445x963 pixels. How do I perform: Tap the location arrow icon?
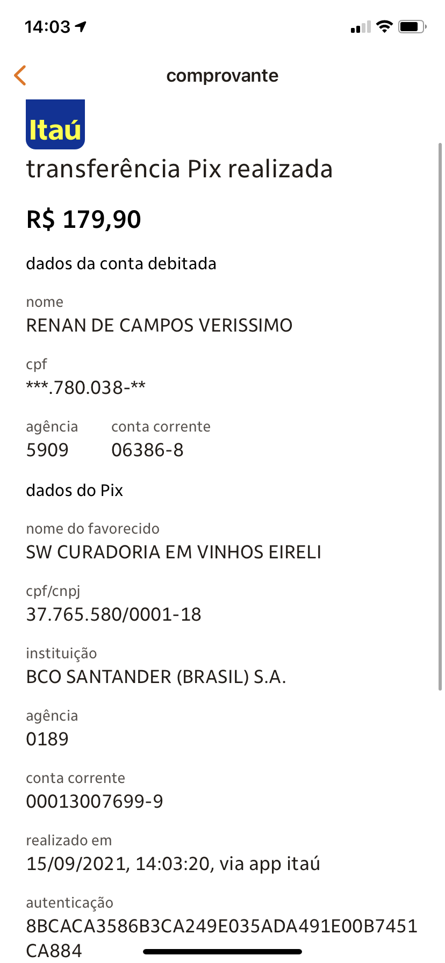tap(81, 26)
